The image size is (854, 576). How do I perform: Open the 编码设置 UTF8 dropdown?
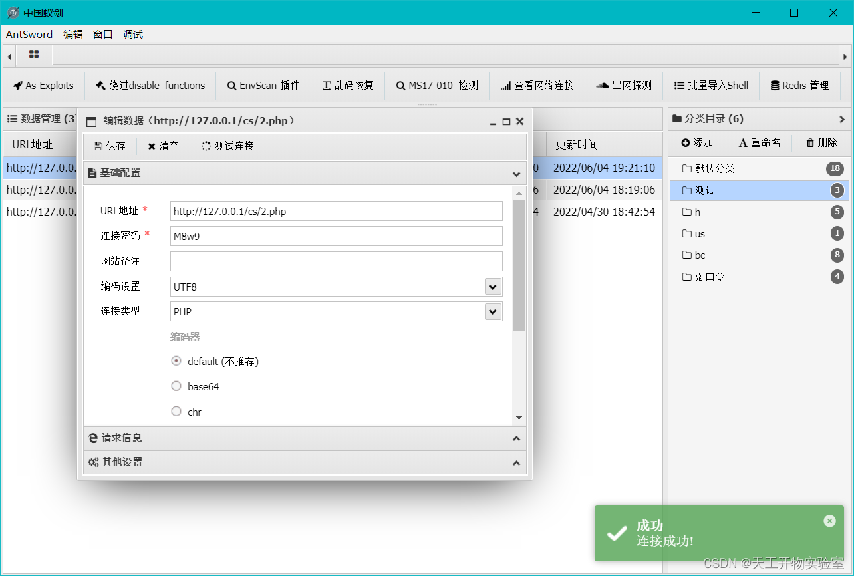point(493,287)
